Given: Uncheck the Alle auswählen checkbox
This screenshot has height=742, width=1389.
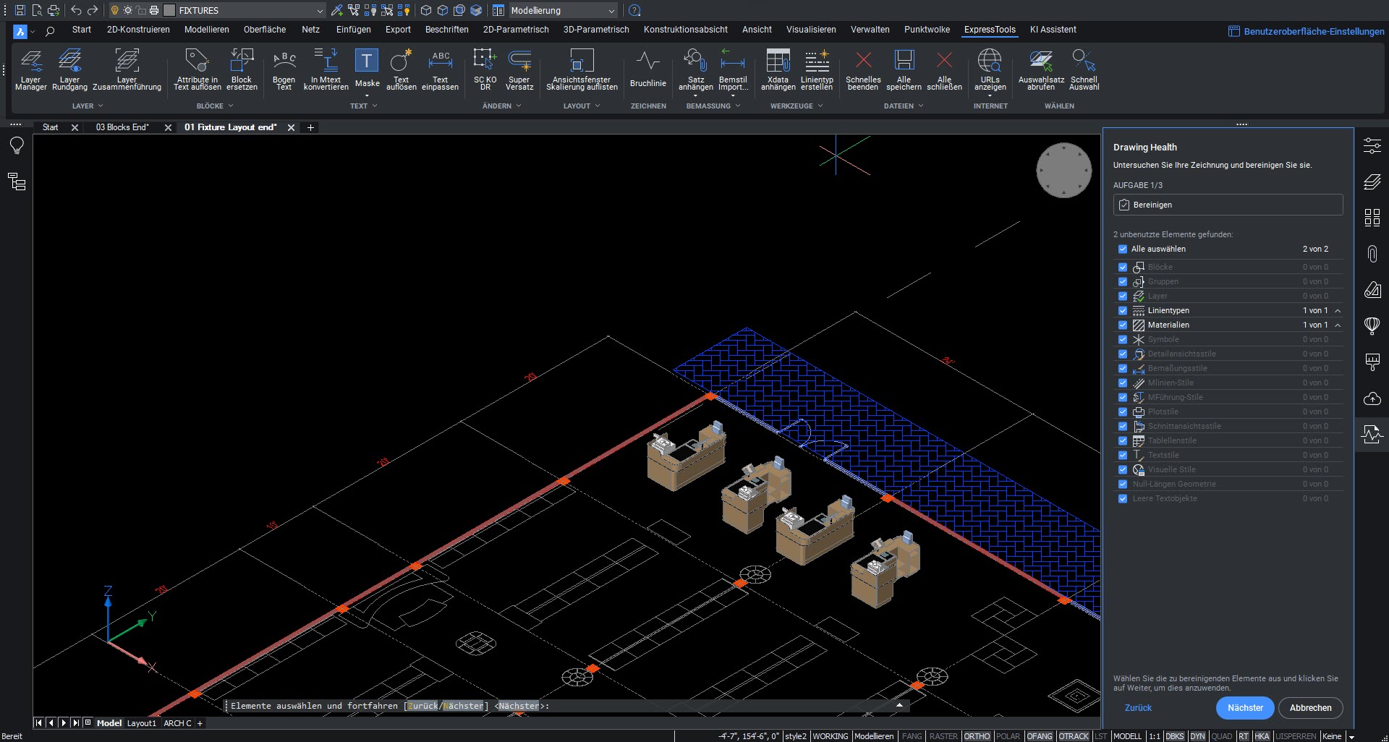Looking at the screenshot, I should [1123, 249].
